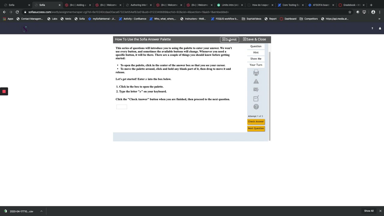Open the downloaded csv file
The image size is (384, 216).
(x=19, y=211)
